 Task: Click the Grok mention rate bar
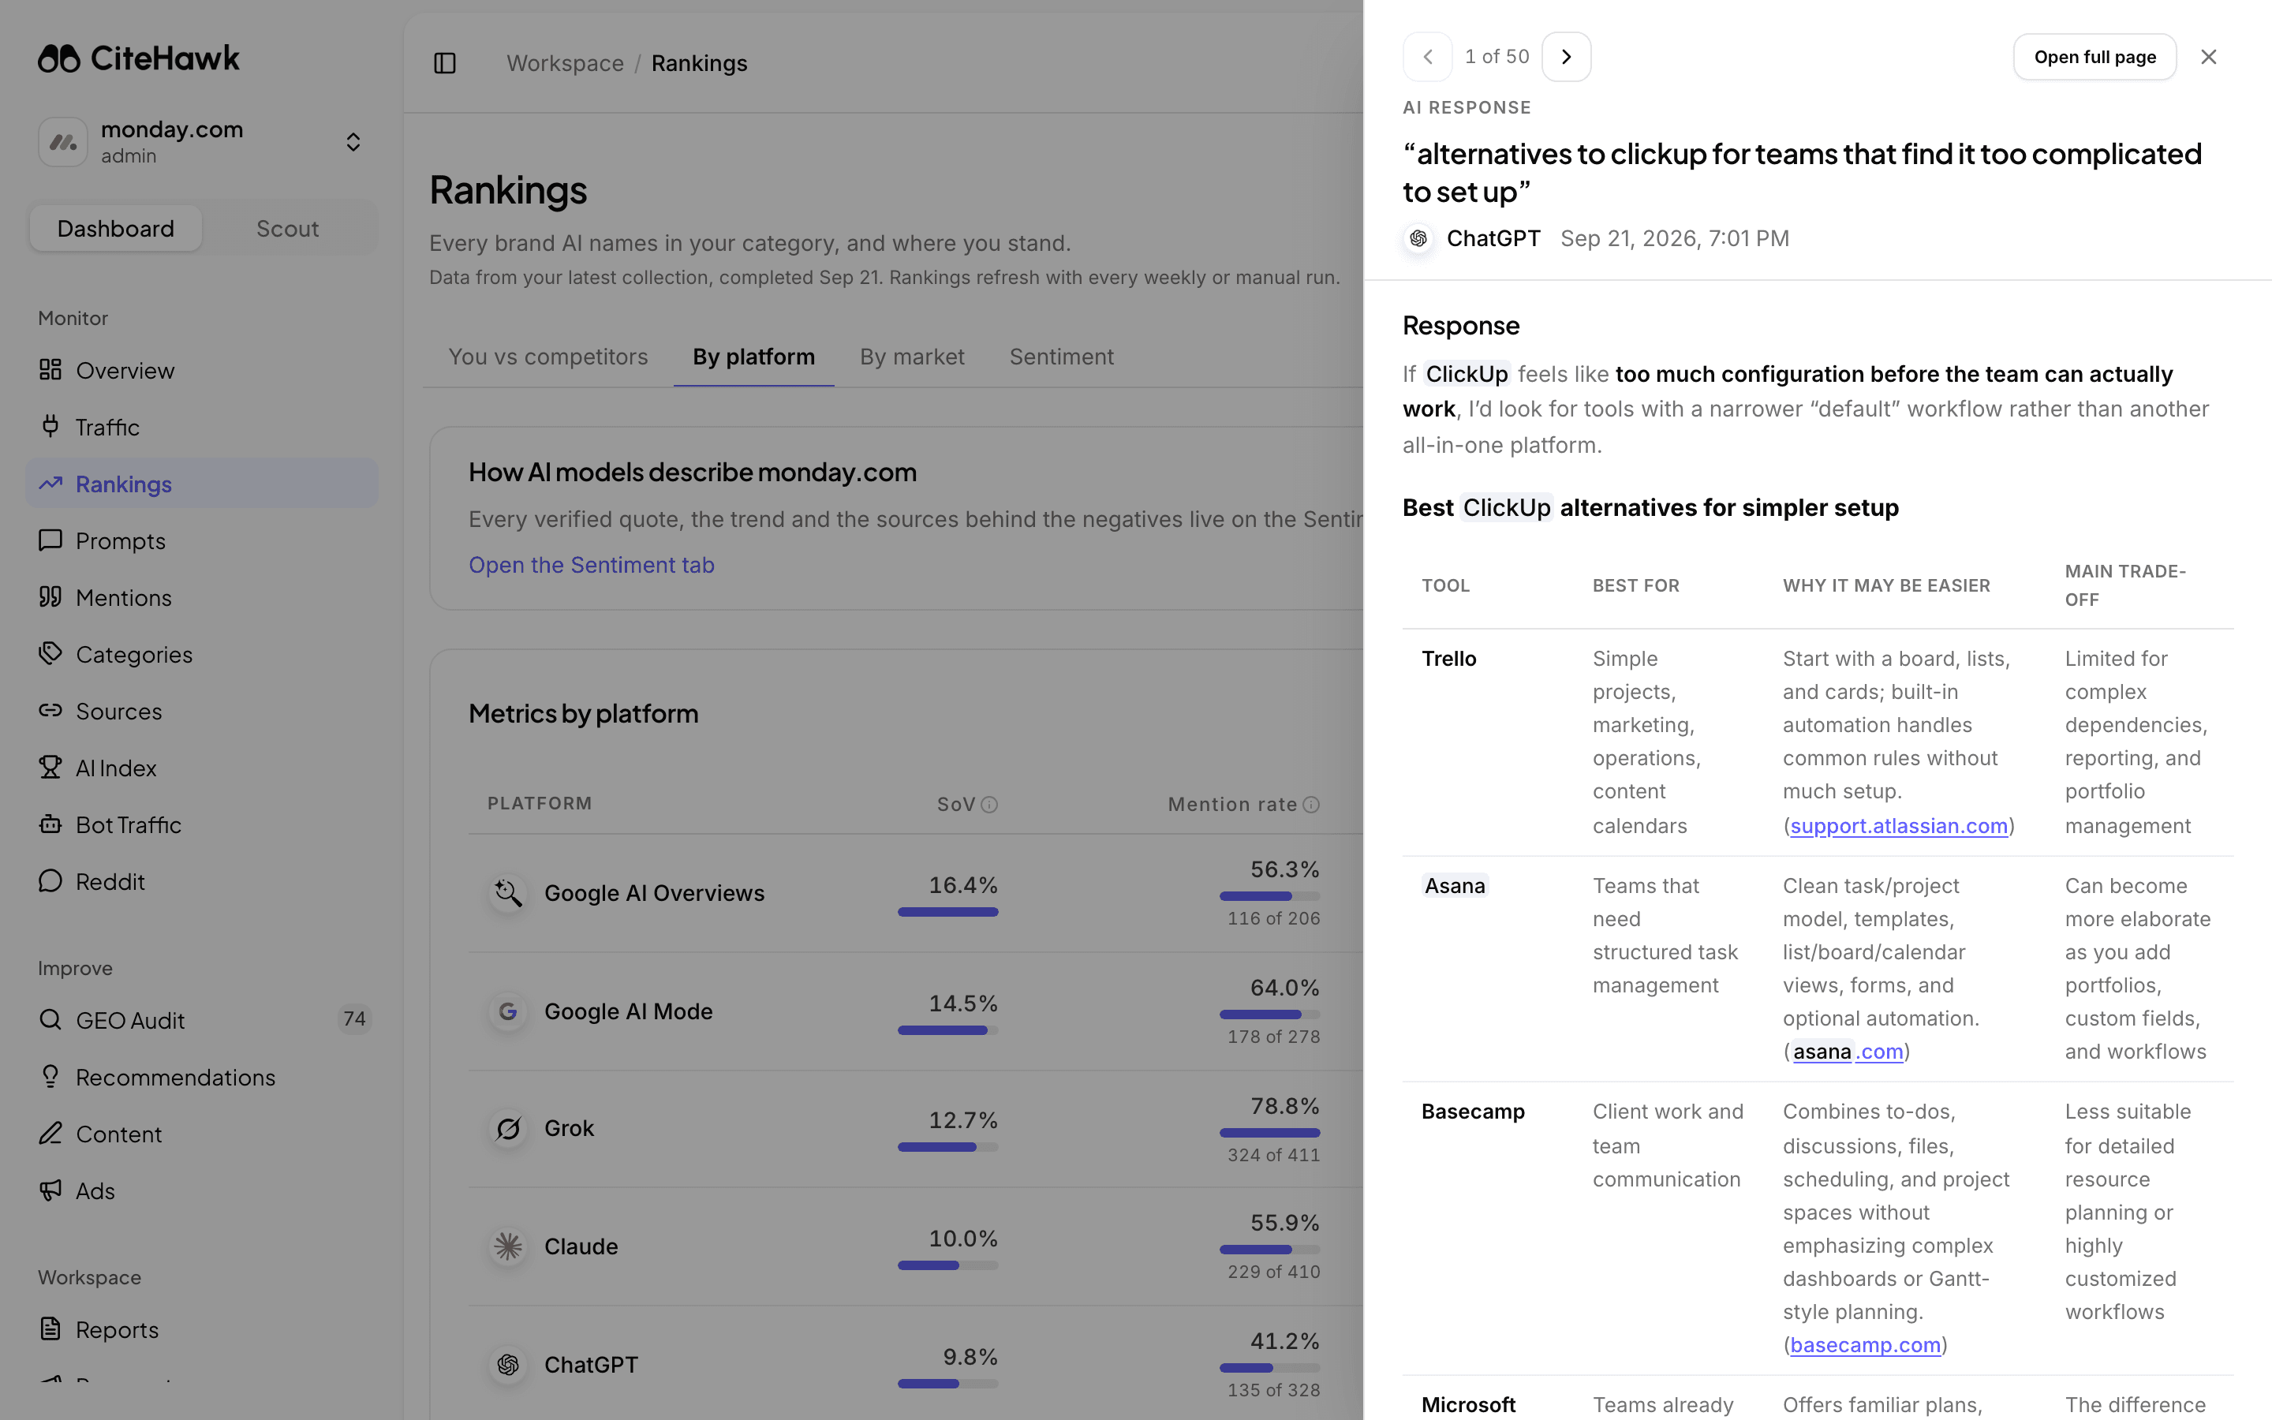[1269, 1133]
